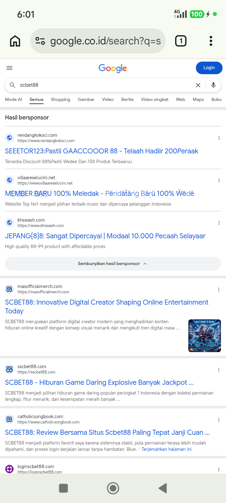Select the Berita search tab
Image resolution: width=226 pixels, height=503 pixels.
[127, 99]
